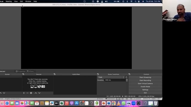
Task: Open Zoom from the dock
Action: click(133, 103)
